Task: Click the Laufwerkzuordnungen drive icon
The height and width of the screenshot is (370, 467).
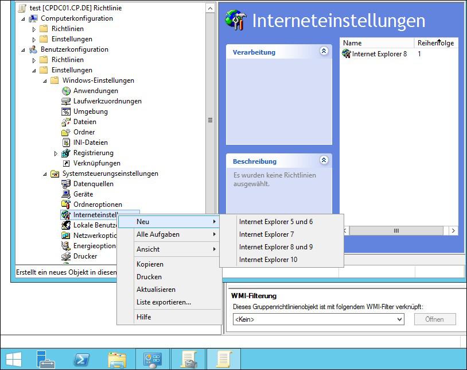Action: pyautogui.click(x=66, y=101)
